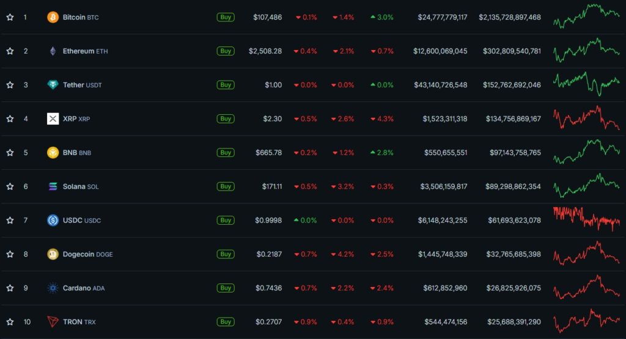Image resolution: width=626 pixels, height=339 pixels.
Task: Open the Ethereum ETH coin page link
Action: (x=85, y=51)
